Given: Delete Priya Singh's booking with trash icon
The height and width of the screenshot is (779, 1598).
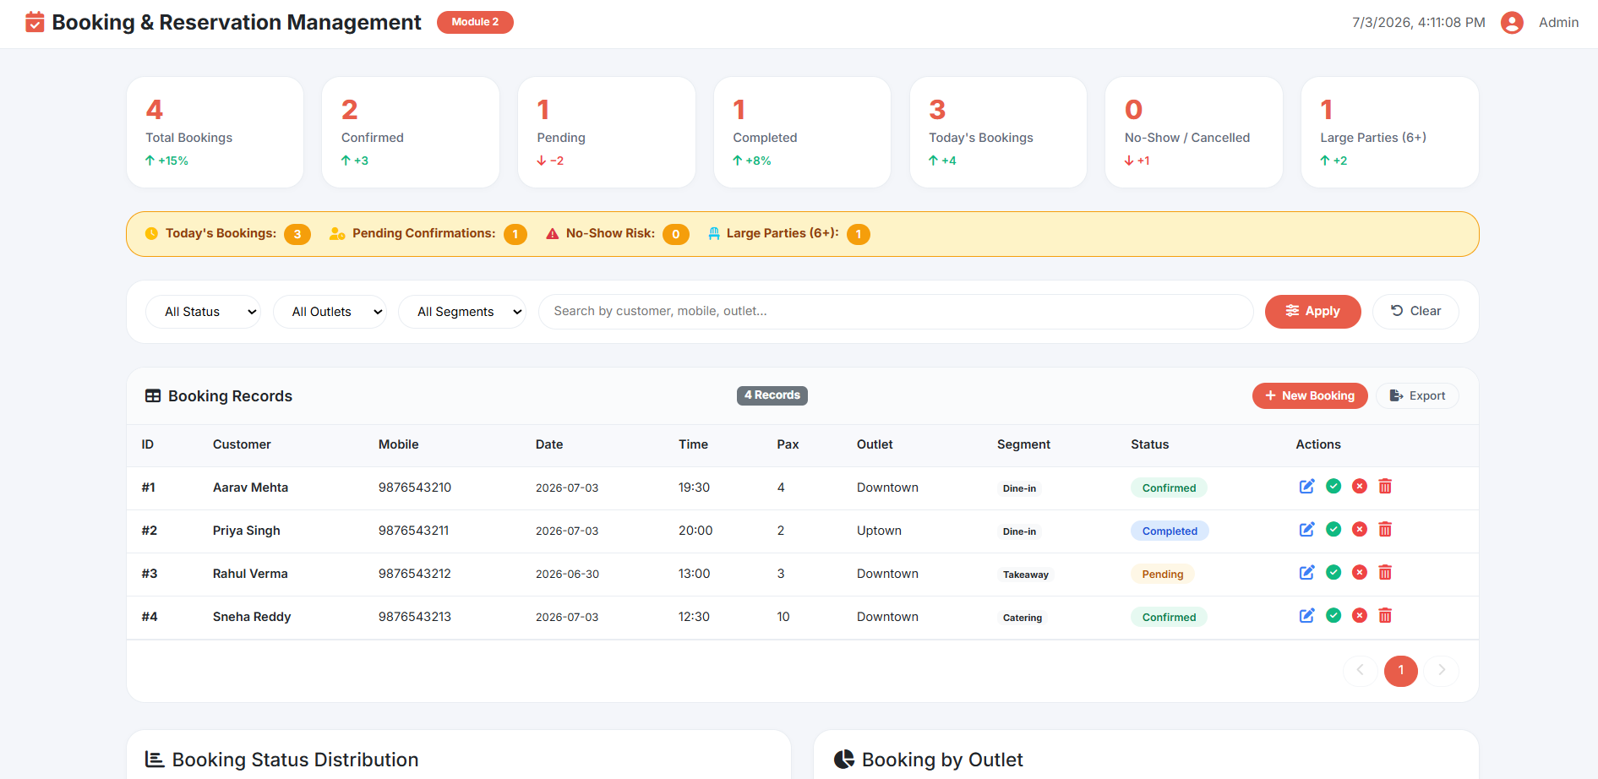Looking at the screenshot, I should pyautogui.click(x=1385, y=530).
